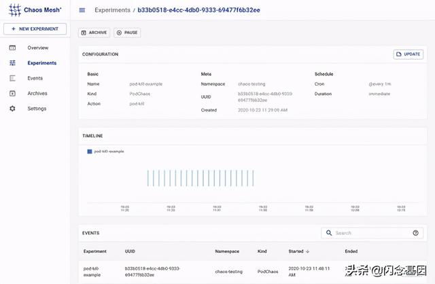Go to Archives in the sidebar
Image resolution: width=435 pixels, height=284 pixels.
[x=37, y=94]
